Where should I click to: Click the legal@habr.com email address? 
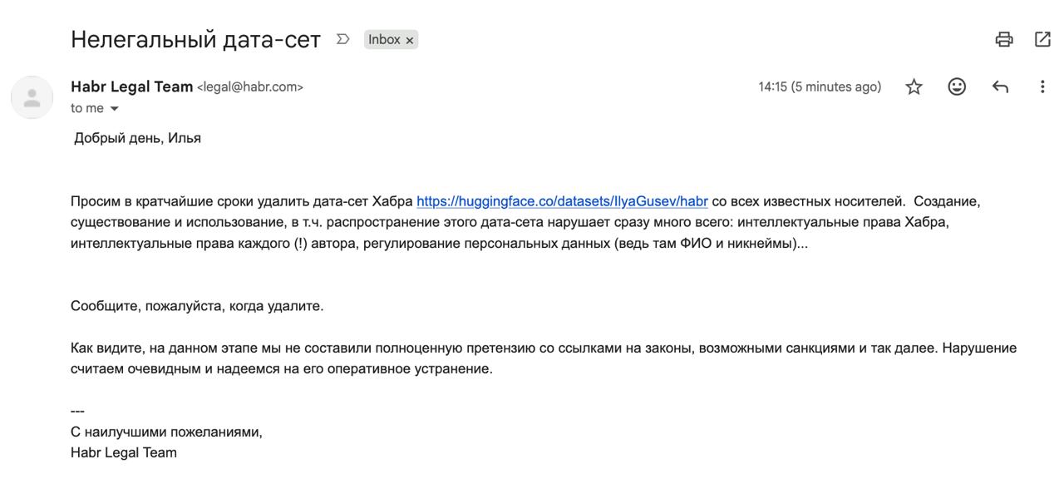tap(250, 87)
